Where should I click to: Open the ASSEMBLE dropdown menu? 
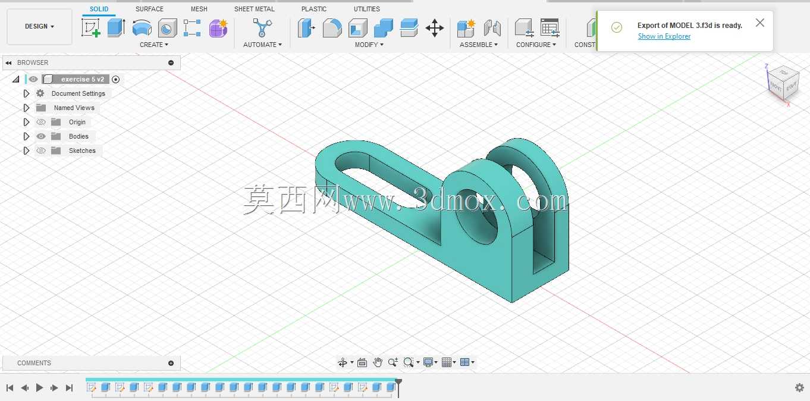479,45
